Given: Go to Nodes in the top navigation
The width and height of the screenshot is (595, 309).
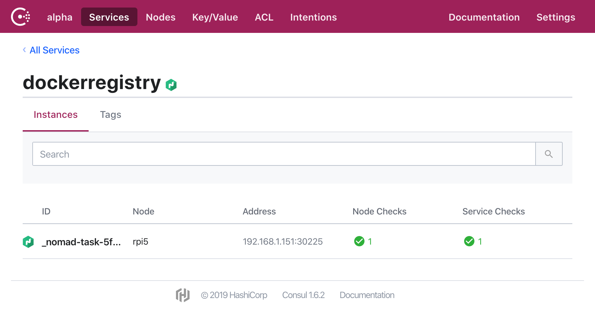Looking at the screenshot, I should tap(160, 17).
